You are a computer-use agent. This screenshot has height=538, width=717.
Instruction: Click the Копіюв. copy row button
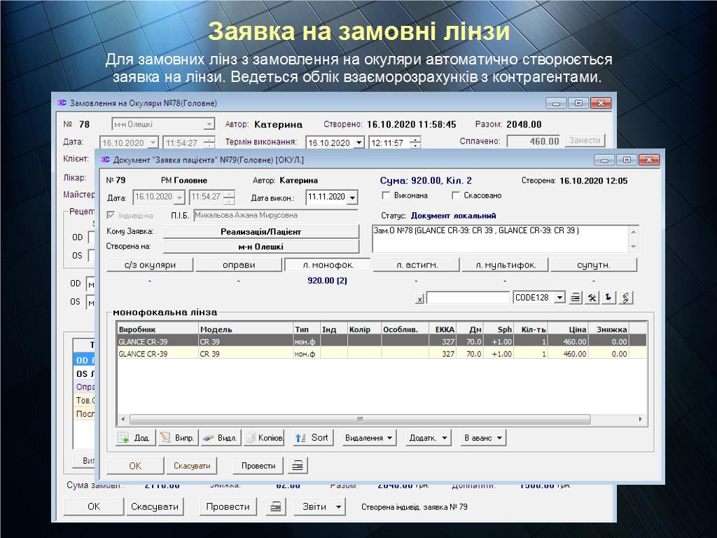[264, 438]
